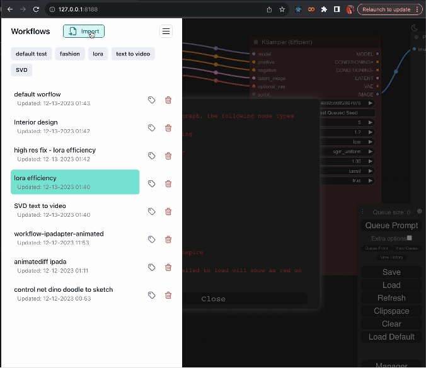Click trash icon for SVD text to video
Screen dimensions: 426x368
pyautogui.click(x=168, y=212)
